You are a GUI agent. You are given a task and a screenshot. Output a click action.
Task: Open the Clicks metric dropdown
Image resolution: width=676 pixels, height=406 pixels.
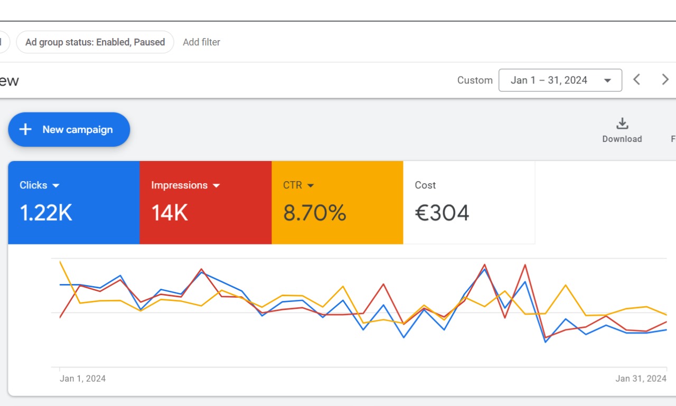click(57, 185)
